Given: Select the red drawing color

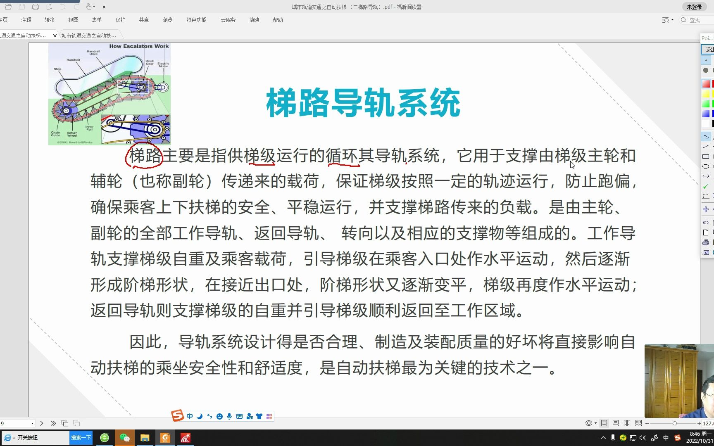Looking at the screenshot, I should tap(707, 83).
